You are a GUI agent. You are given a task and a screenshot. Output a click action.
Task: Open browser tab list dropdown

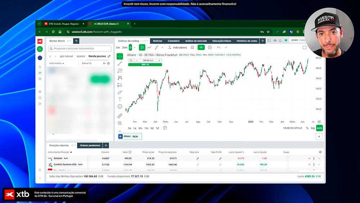click(39, 24)
